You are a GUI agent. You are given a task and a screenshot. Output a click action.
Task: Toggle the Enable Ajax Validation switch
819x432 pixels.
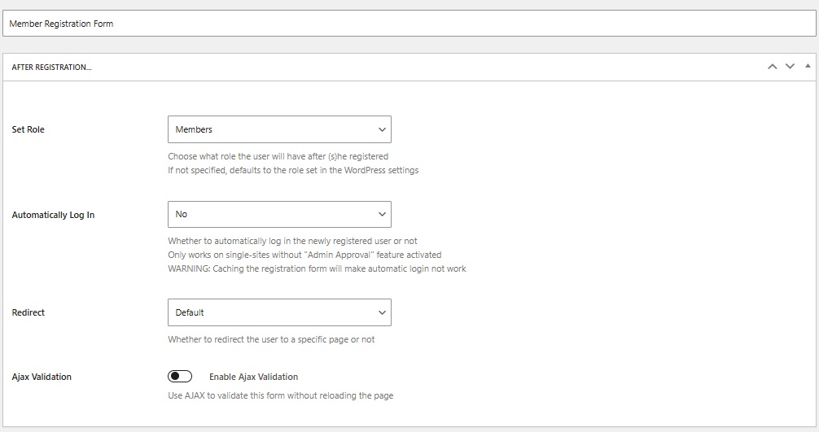click(180, 376)
